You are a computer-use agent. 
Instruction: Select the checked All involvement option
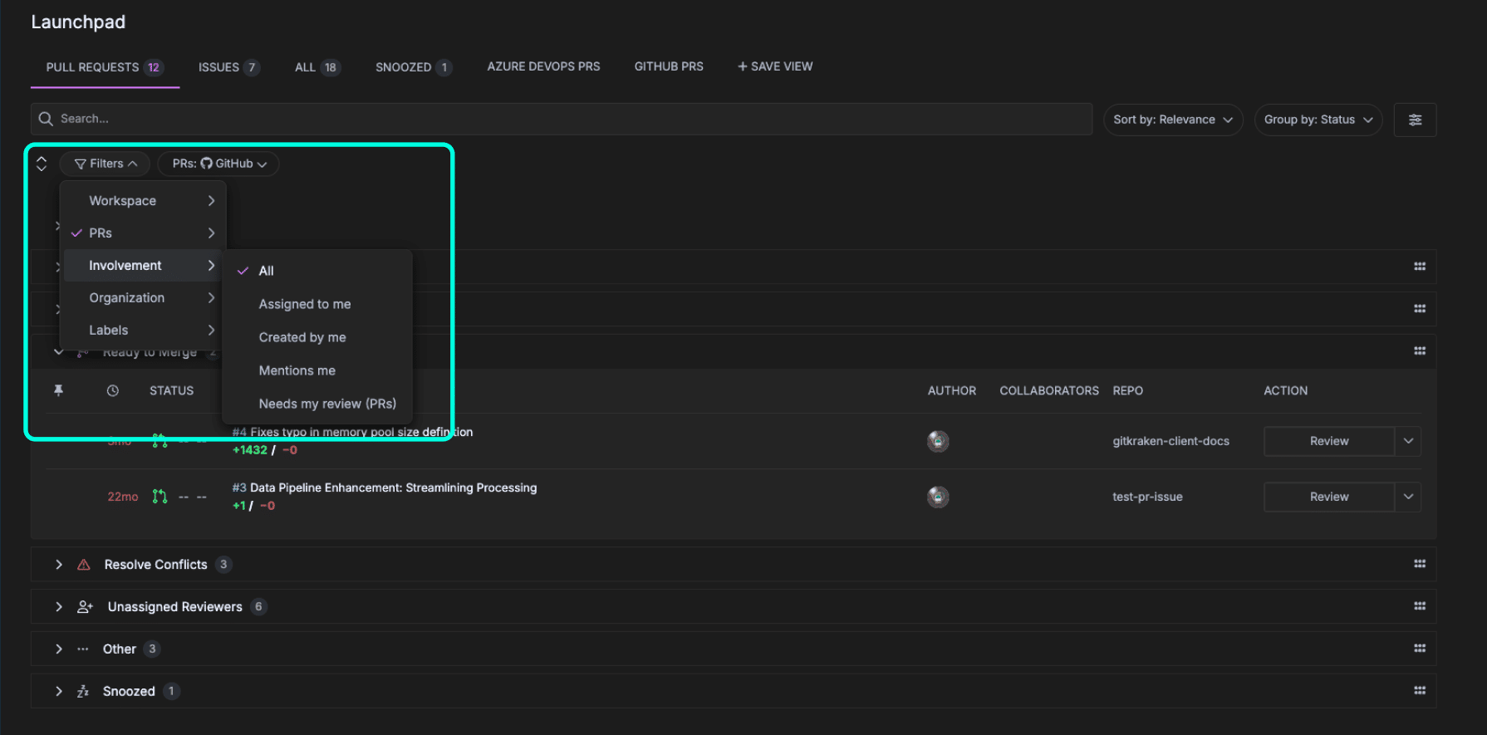317,271
